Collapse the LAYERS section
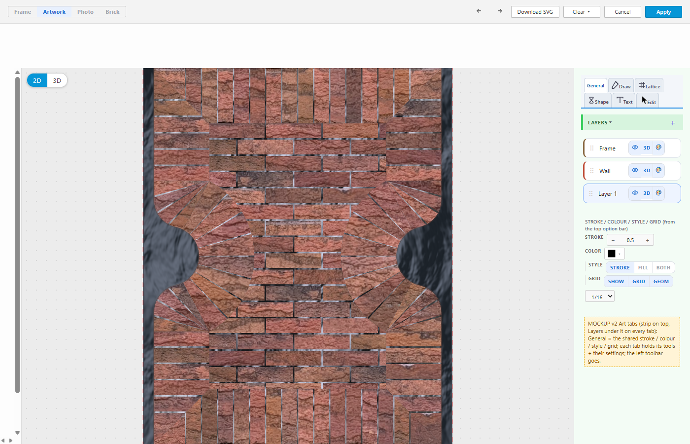 click(x=600, y=123)
